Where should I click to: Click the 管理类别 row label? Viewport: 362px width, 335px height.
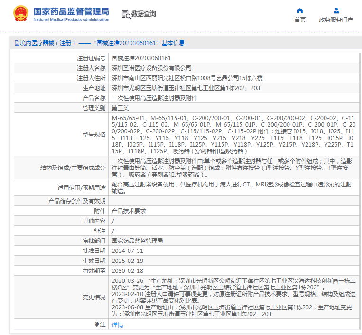click(94, 108)
